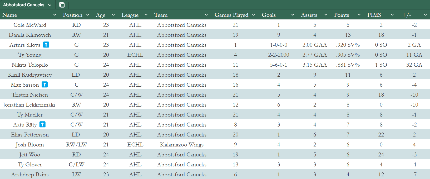Expand the Points column filter arrow
430x179 pixels.
(x=359, y=15)
